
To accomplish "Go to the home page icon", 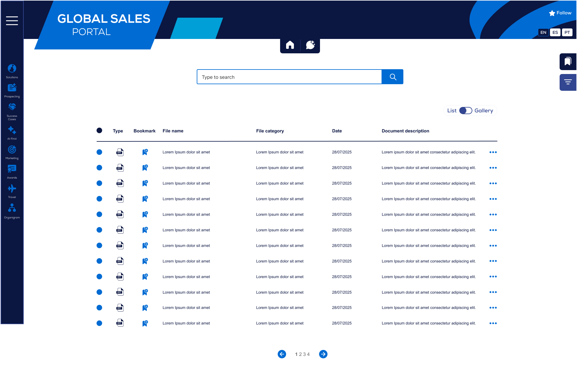I will [x=290, y=45].
